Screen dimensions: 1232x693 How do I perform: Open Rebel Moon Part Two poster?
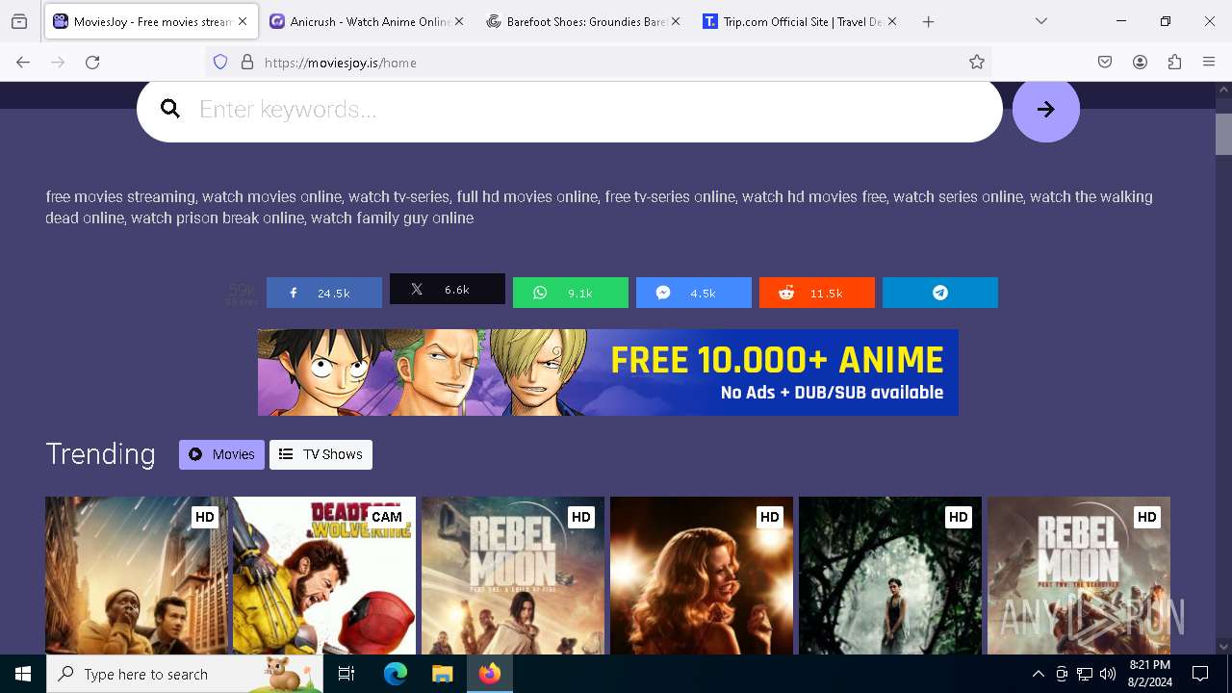[1079, 576]
